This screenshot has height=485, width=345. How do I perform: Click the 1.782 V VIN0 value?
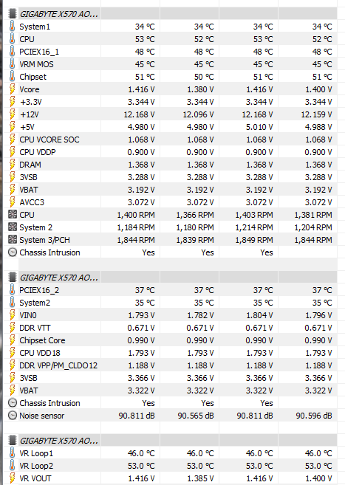[200, 315]
